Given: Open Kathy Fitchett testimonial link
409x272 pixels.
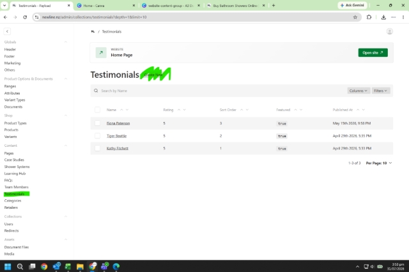Looking at the screenshot, I should tap(118, 148).
